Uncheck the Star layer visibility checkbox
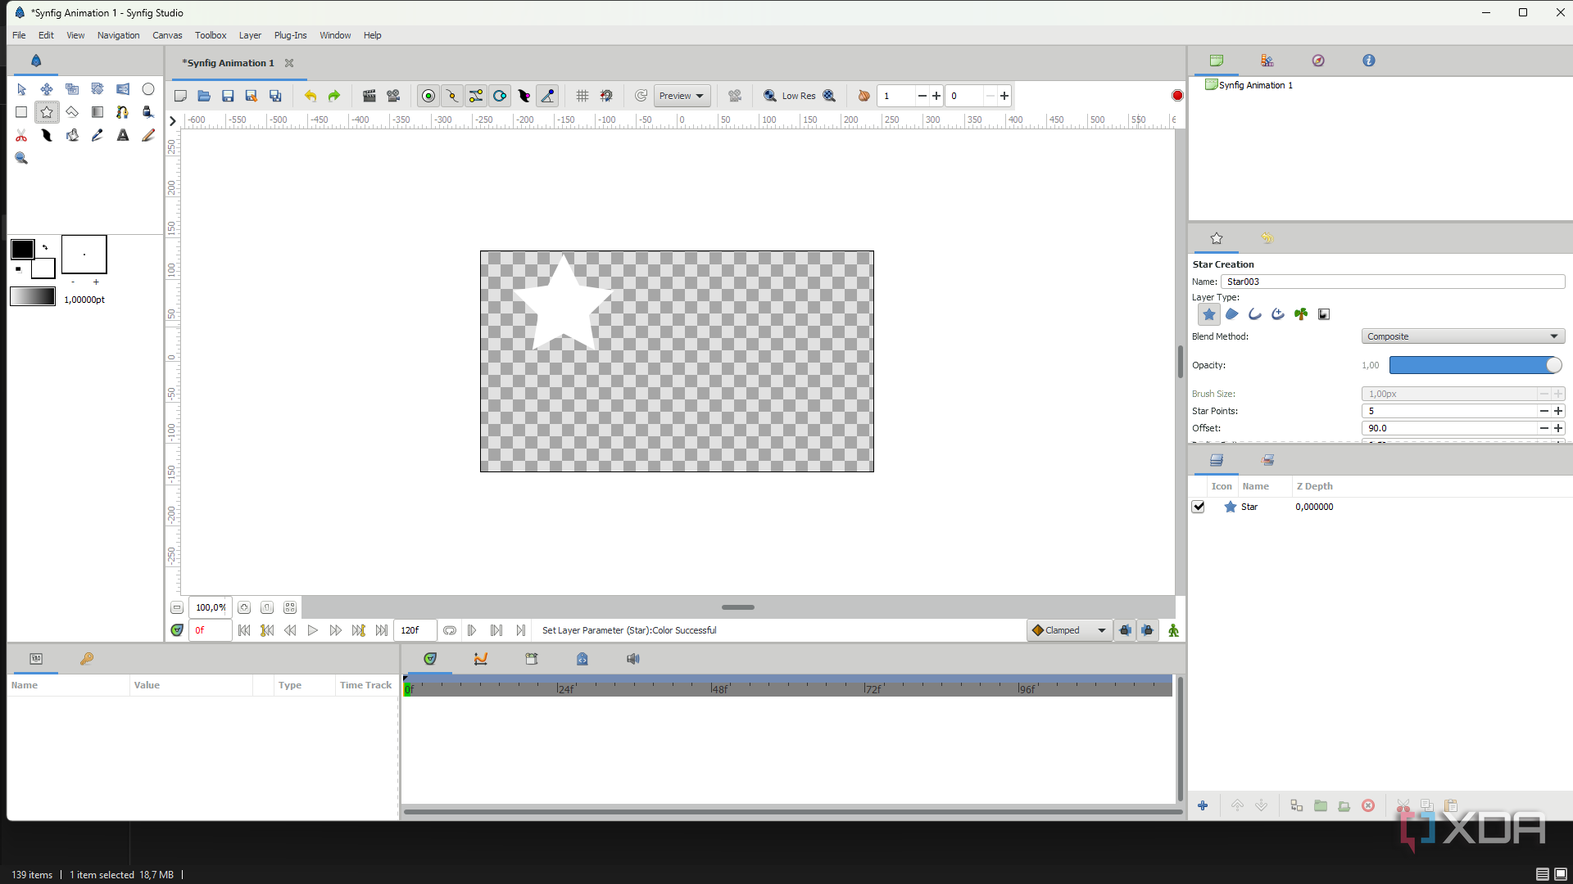Image resolution: width=1573 pixels, height=884 pixels. 1199,507
